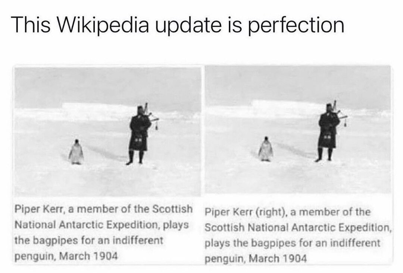Select the bagpiper in the right photo
The width and height of the screenshot is (403, 273).
coord(330,131)
